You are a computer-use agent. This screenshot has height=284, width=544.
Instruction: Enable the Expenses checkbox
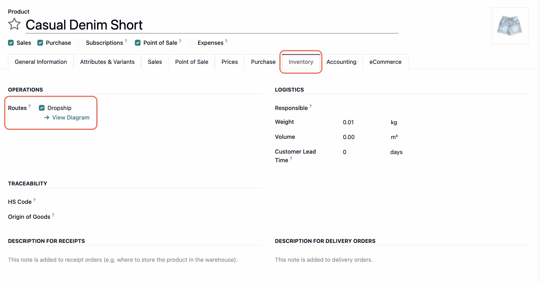click(192, 43)
